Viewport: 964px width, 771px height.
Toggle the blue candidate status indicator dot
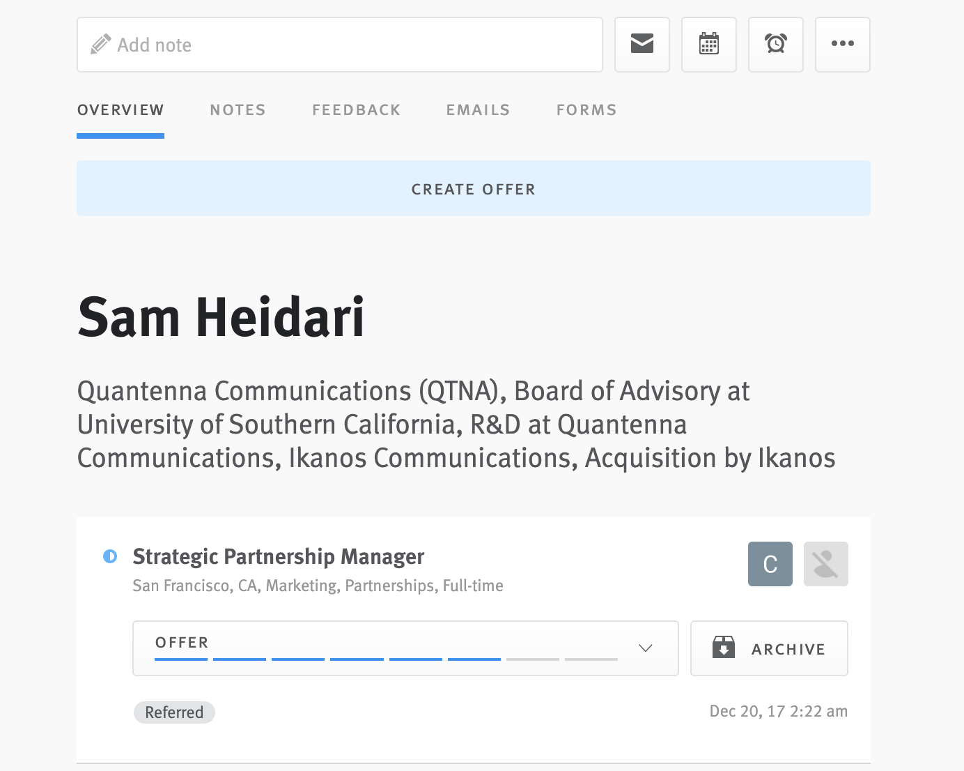[109, 554]
